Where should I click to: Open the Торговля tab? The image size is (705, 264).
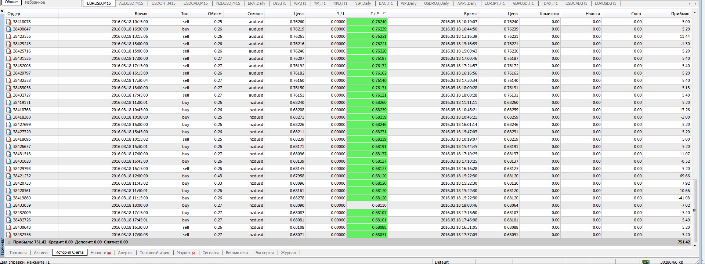18,253
